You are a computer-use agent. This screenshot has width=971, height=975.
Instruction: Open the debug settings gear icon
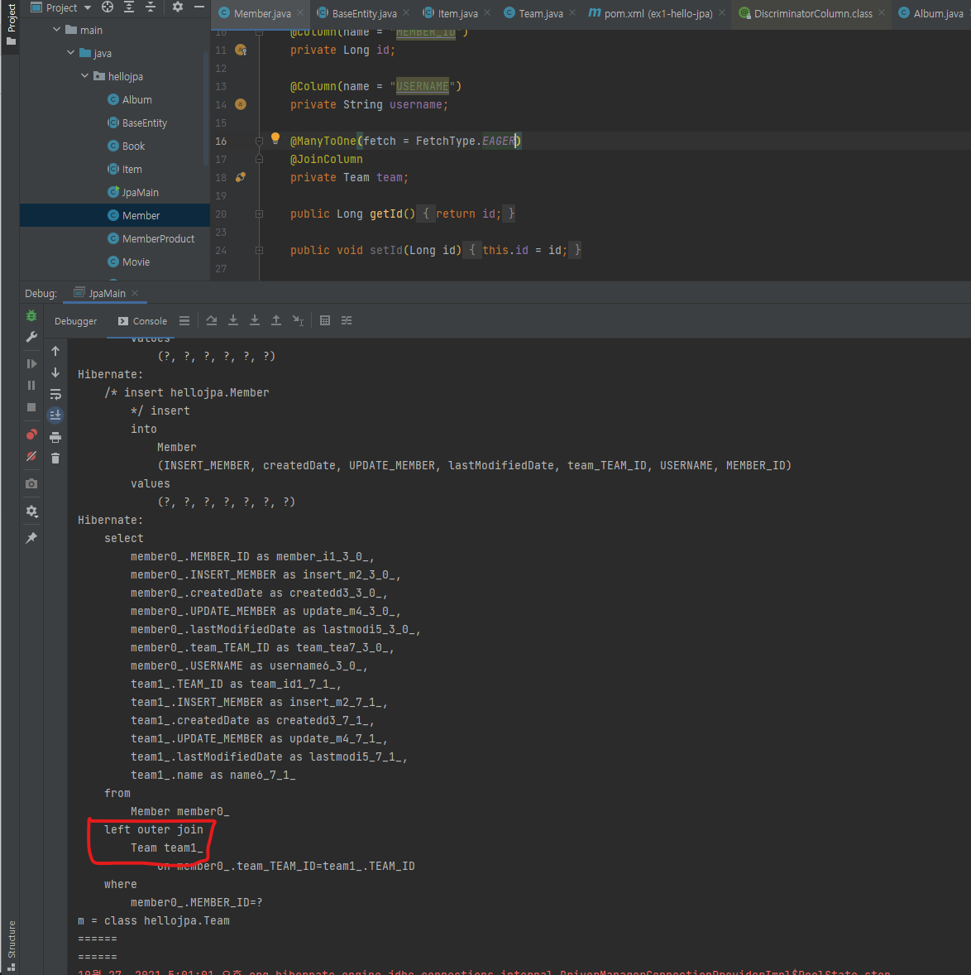click(31, 512)
